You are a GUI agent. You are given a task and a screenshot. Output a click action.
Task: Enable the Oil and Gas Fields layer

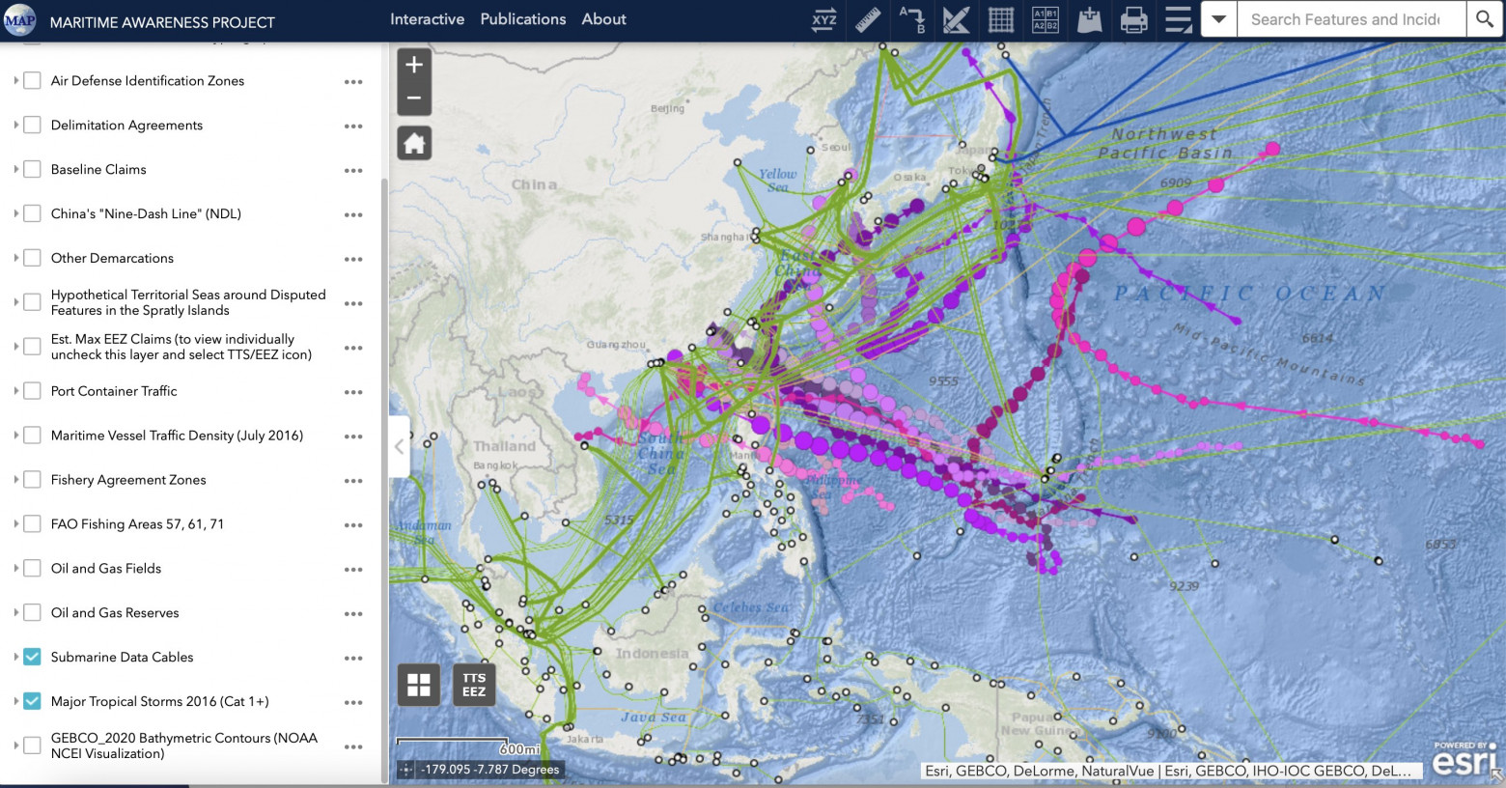(32, 569)
